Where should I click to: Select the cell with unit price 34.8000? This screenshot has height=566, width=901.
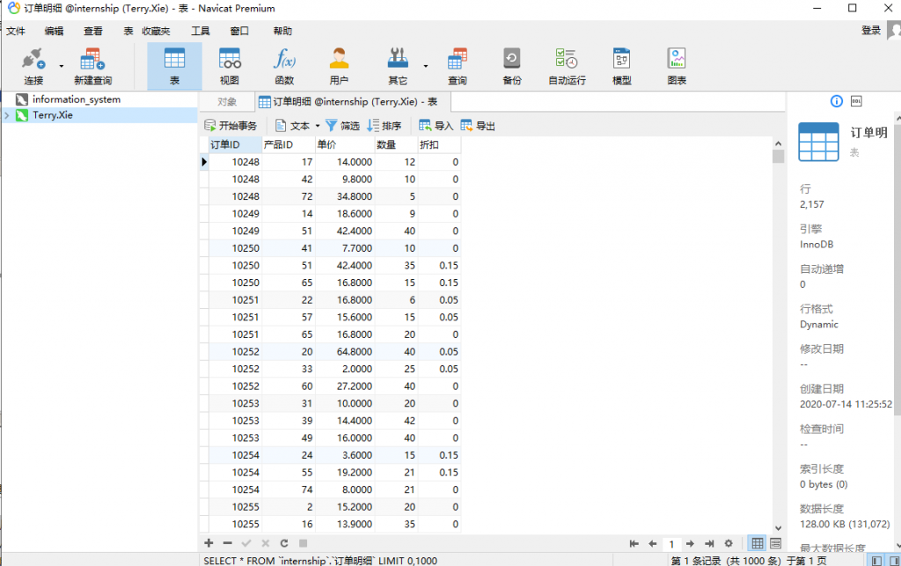345,196
